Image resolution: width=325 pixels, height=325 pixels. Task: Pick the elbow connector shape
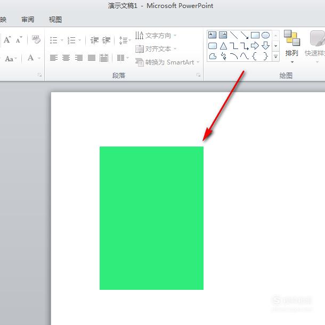click(234, 46)
